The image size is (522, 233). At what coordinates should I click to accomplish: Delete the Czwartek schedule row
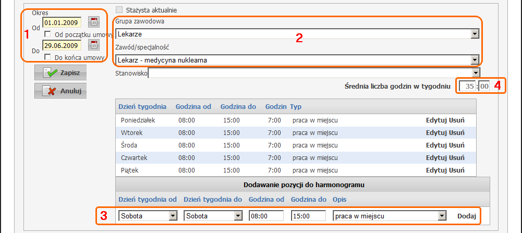click(457, 158)
